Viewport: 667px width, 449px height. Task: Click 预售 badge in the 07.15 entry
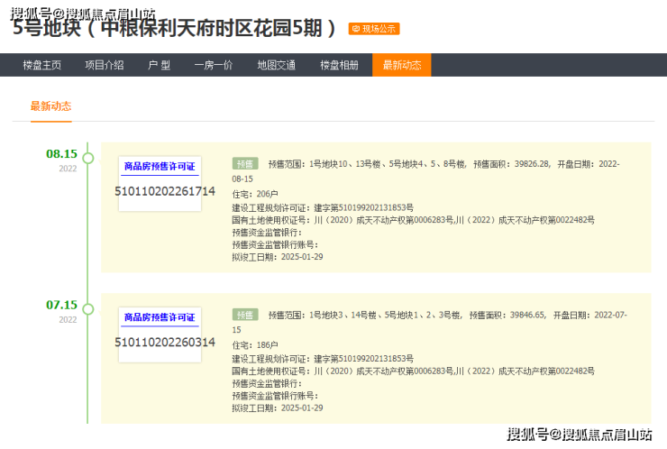point(244,315)
